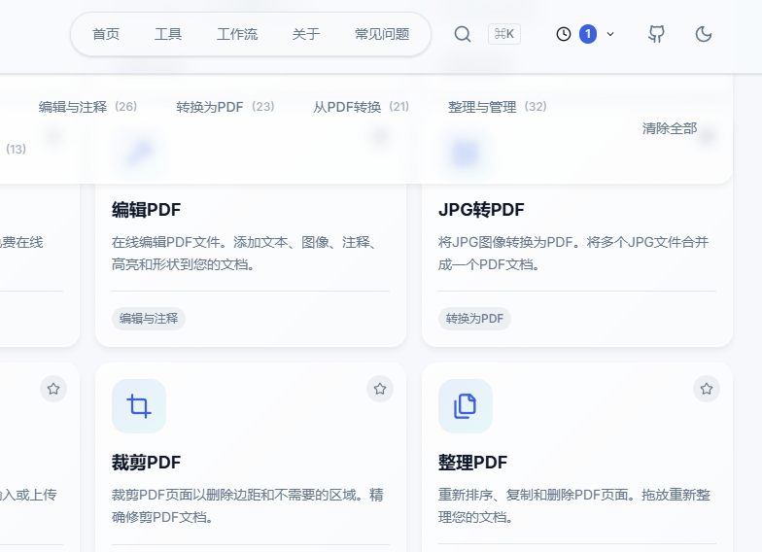Favorite 整理PDF with its star icon

pyautogui.click(x=707, y=389)
